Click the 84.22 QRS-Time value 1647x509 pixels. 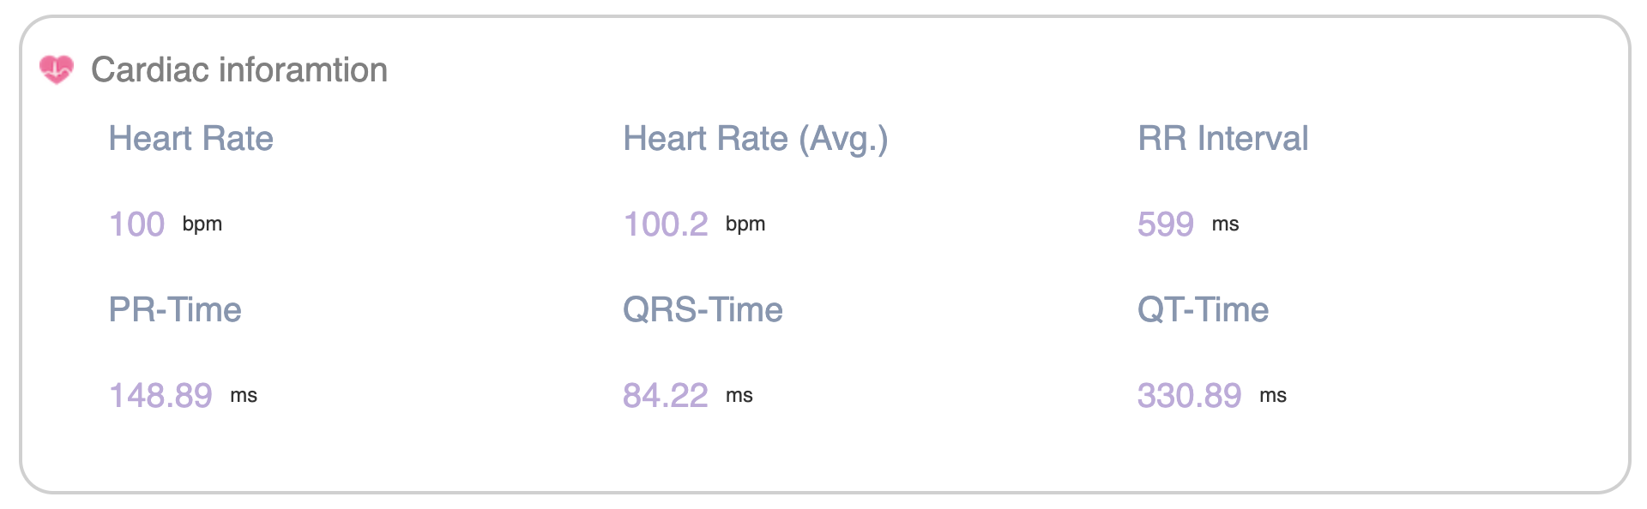(x=666, y=396)
